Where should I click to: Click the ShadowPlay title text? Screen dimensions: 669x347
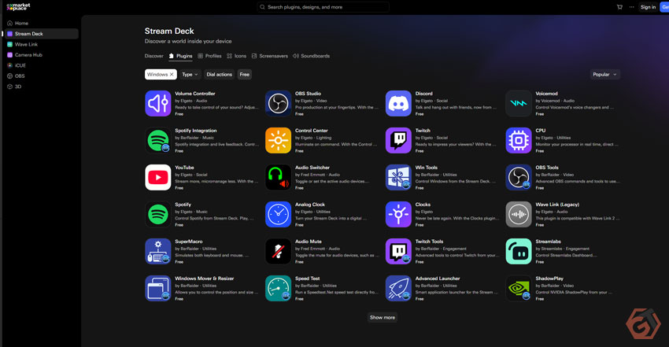549,279
